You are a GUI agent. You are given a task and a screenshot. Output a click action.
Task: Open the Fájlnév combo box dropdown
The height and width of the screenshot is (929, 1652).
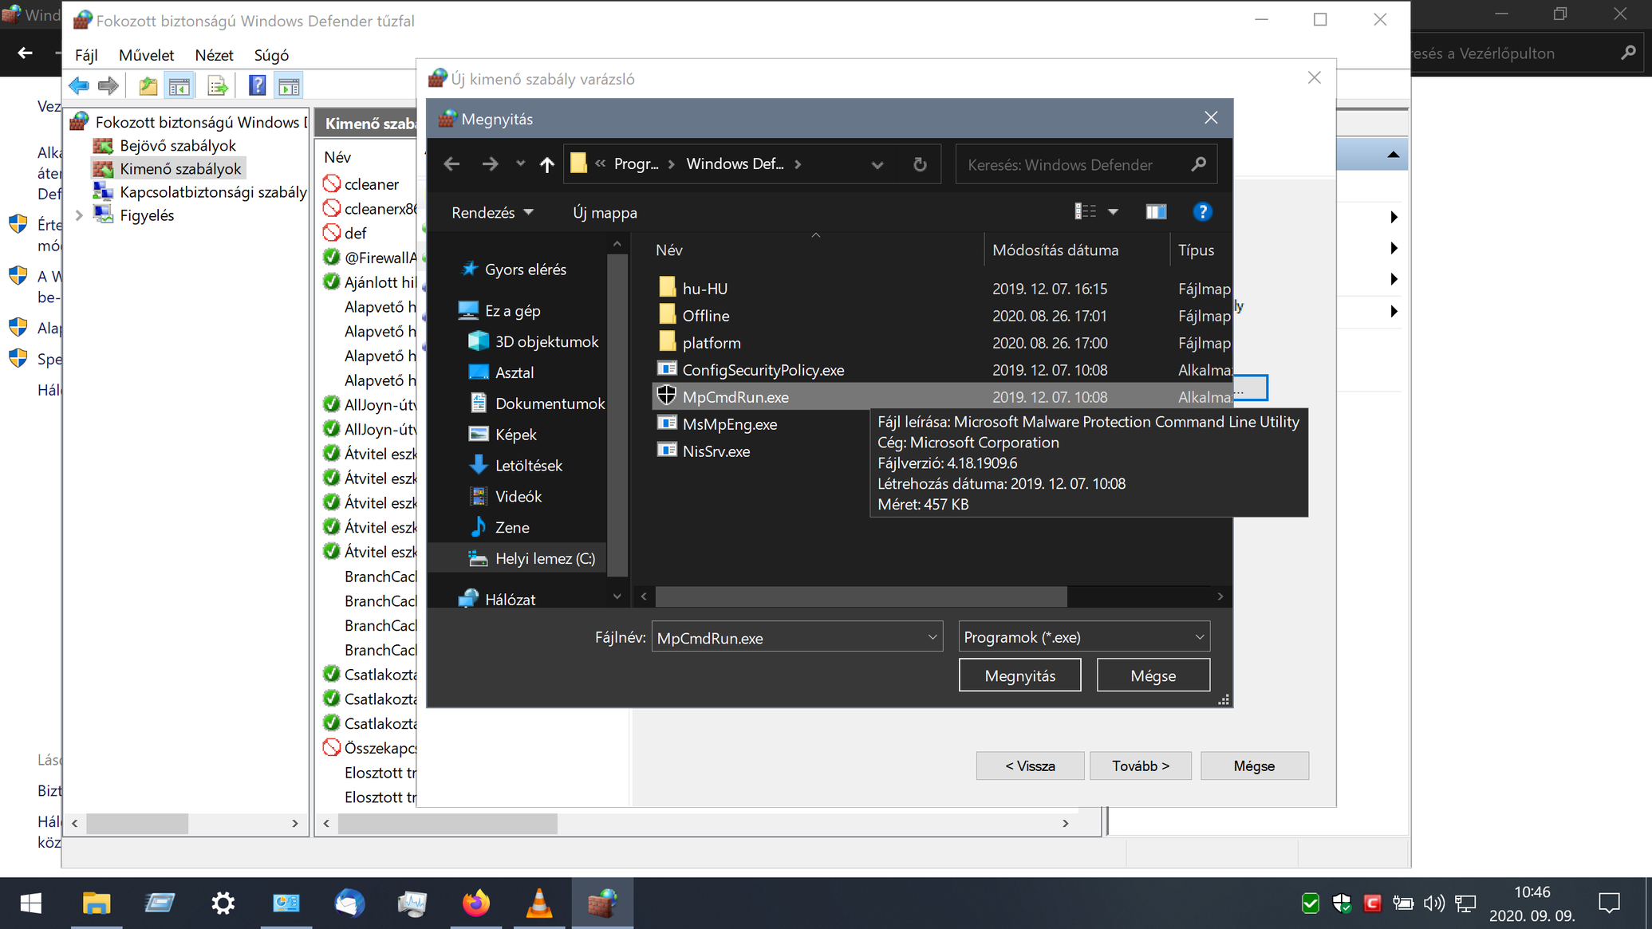932,637
